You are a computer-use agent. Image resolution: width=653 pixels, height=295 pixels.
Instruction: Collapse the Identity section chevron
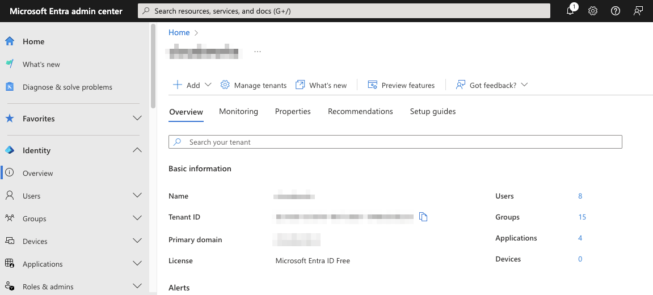(137, 150)
